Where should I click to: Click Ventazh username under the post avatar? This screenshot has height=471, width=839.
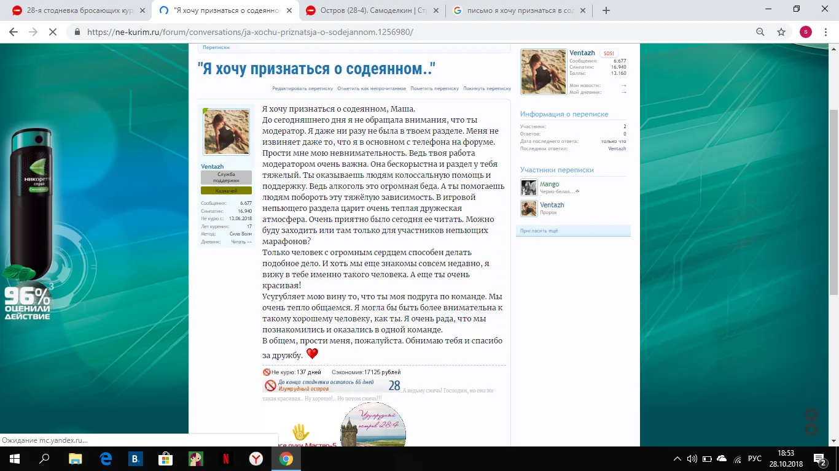[x=213, y=167]
